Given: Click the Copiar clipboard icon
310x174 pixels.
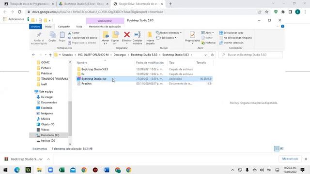Looking at the screenshot, I should (x=52, y=37).
